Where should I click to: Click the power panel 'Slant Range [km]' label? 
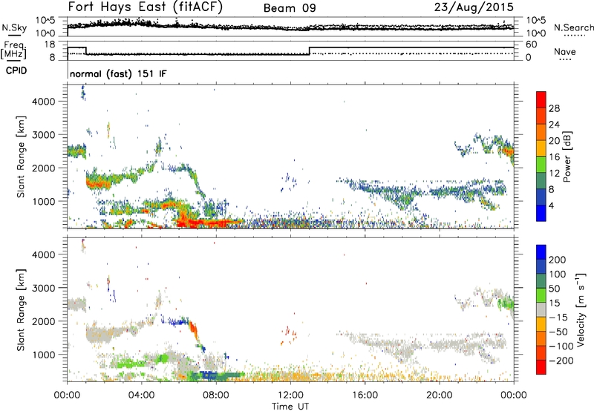[x=21, y=157]
